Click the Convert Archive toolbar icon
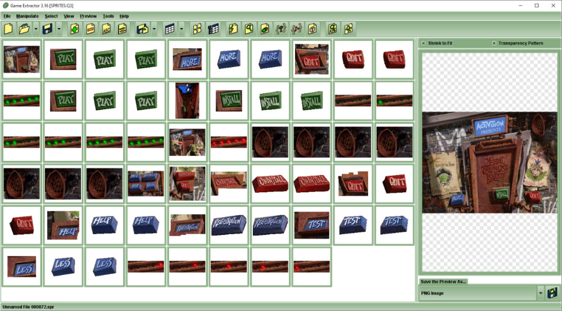The height and width of the screenshot is (311, 562). pos(233,29)
